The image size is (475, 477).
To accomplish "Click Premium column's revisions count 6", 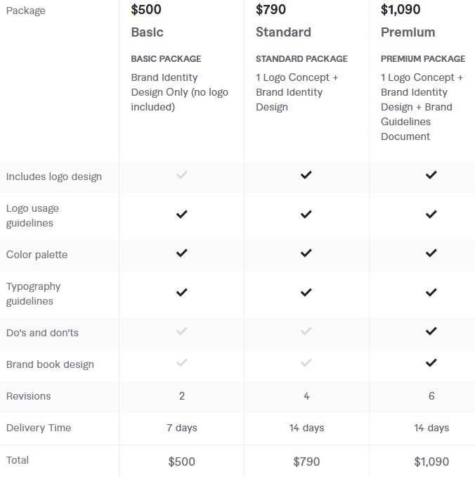I will tap(431, 396).
